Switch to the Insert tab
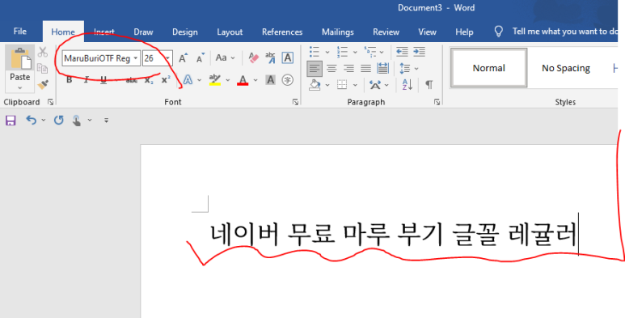 coord(104,32)
